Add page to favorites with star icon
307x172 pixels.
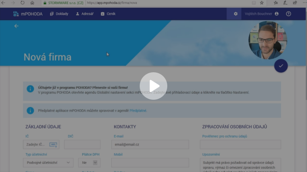pyautogui.click(x=262, y=3)
